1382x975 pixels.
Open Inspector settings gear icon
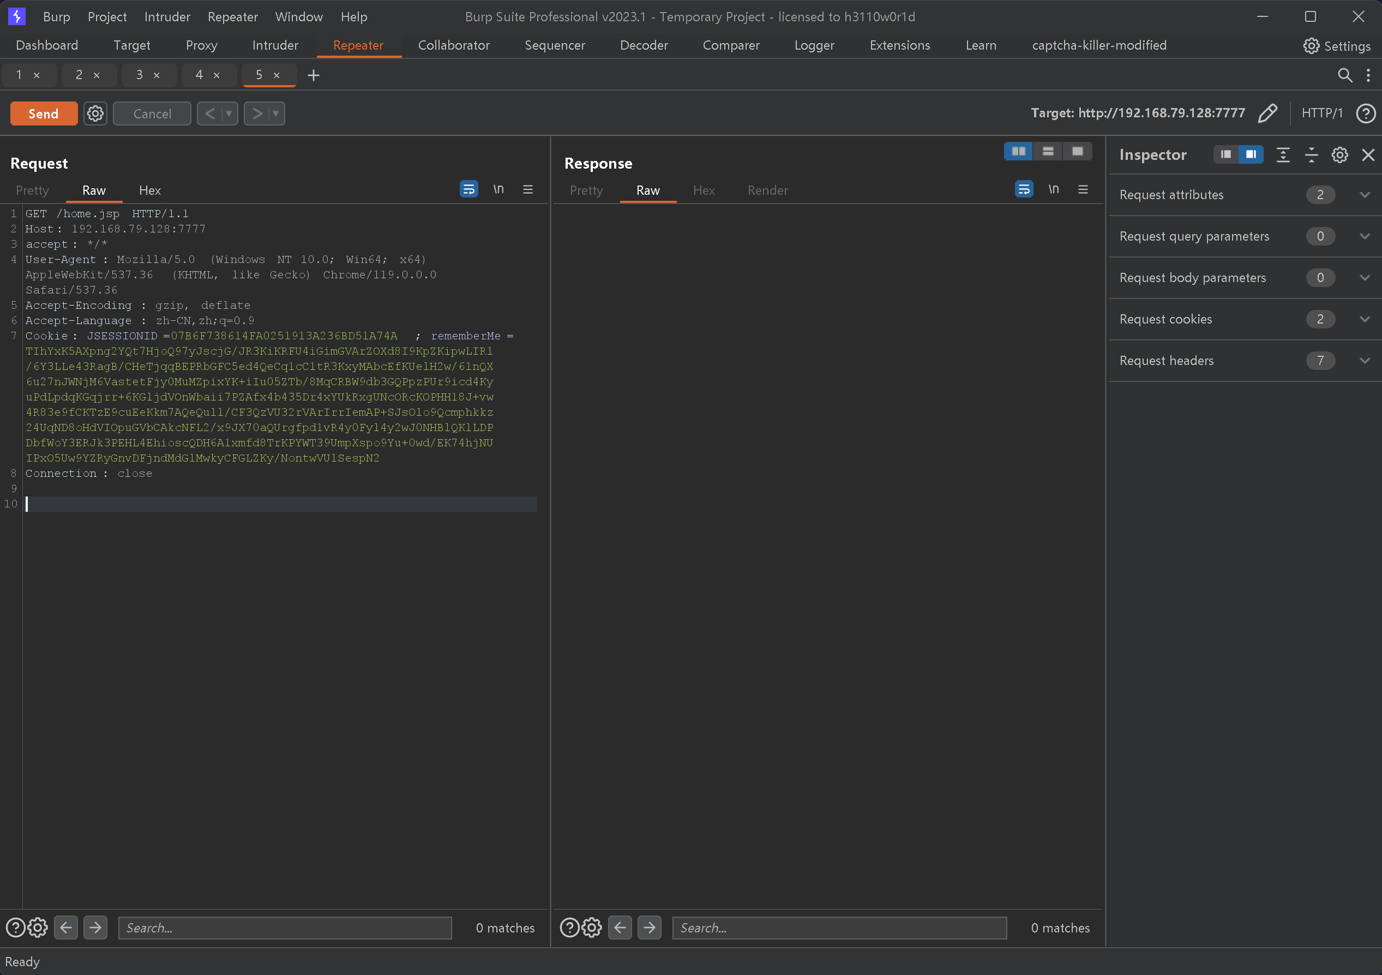[x=1339, y=155]
